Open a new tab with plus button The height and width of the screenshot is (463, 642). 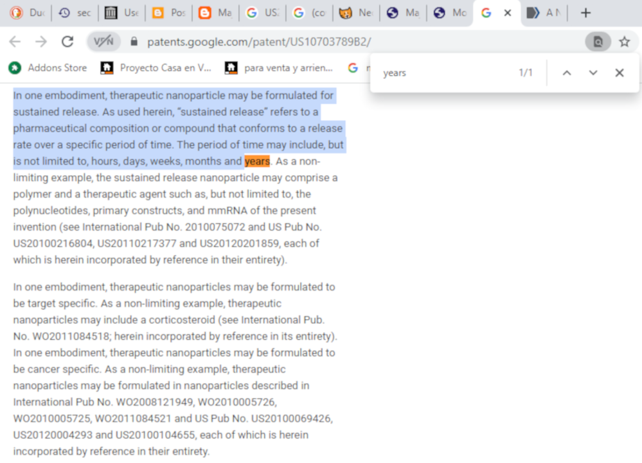(x=585, y=13)
